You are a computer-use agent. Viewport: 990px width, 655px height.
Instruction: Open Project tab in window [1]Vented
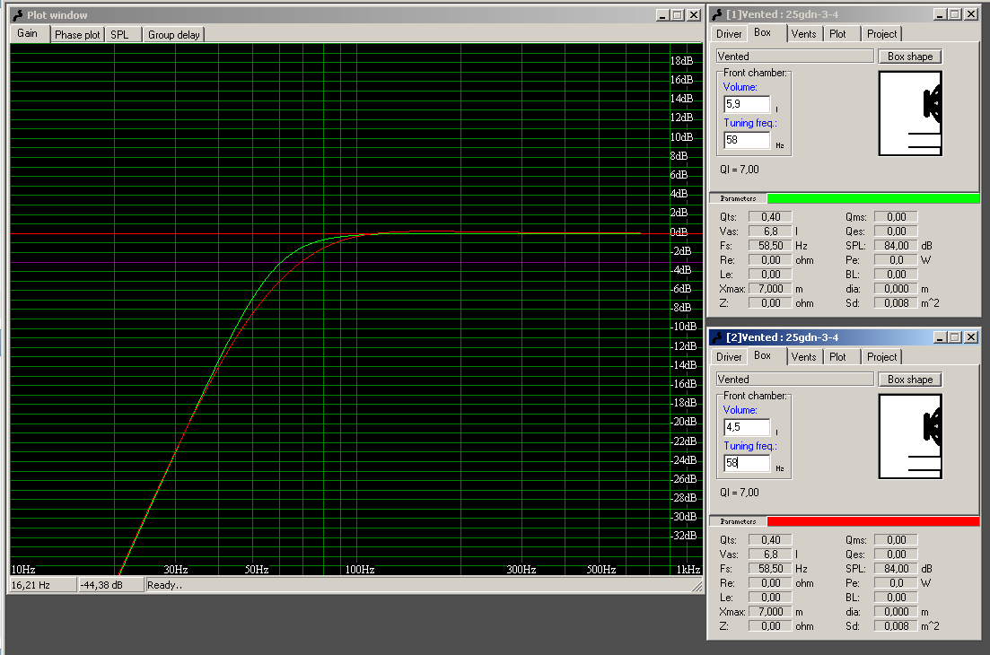tap(881, 34)
